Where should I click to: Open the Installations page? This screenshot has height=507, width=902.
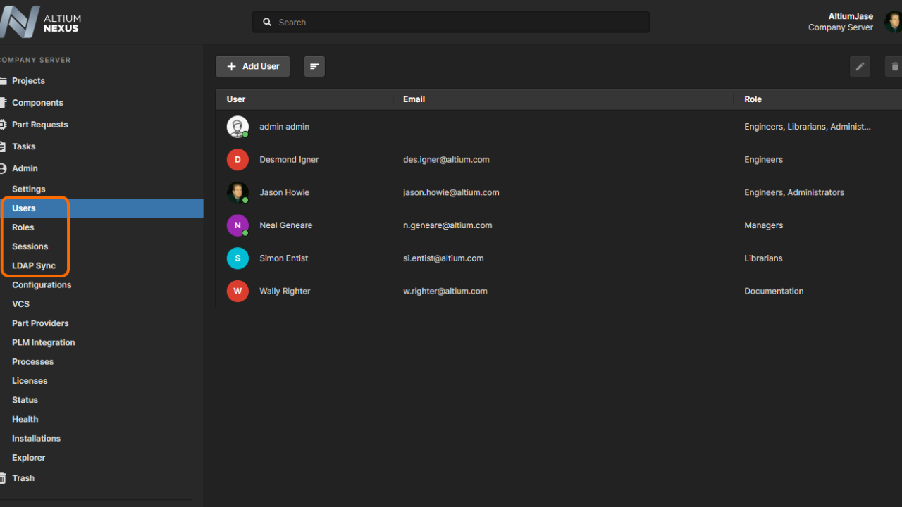36,438
